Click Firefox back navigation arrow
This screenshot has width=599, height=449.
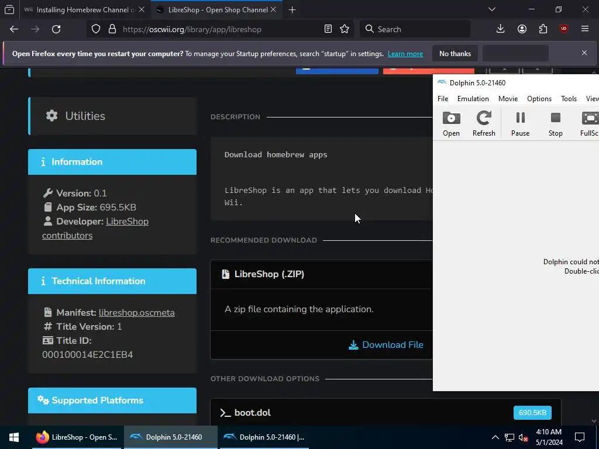[14, 29]
